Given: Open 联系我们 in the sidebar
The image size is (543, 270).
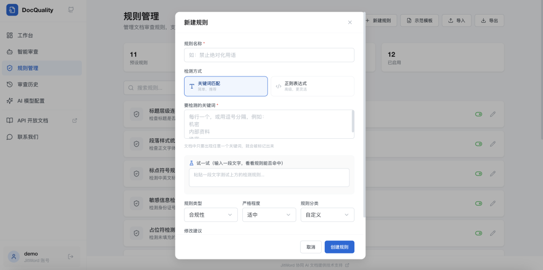Looking at the screenshot, I should click(42, 137).
